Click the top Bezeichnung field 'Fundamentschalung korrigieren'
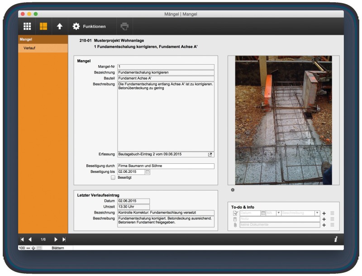Screen dimensions: 362x276 tap(166, 73)
